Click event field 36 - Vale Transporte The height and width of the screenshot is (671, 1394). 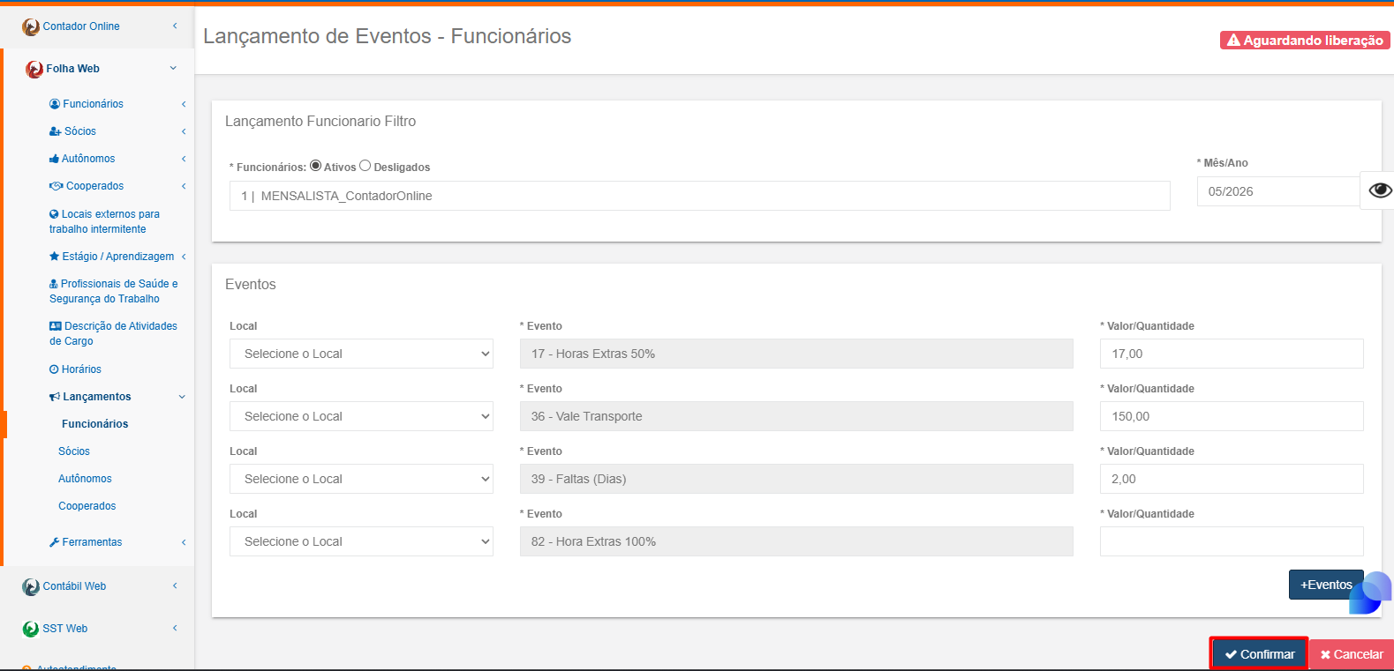(796, 416)
